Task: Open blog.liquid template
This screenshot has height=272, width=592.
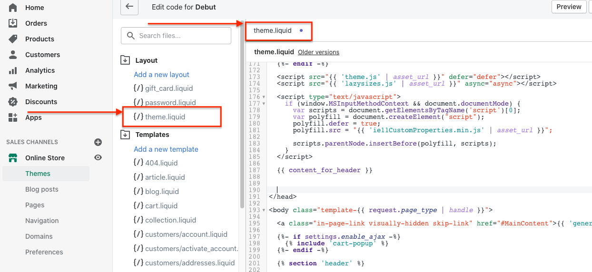Action: click(x=162, y=191)
